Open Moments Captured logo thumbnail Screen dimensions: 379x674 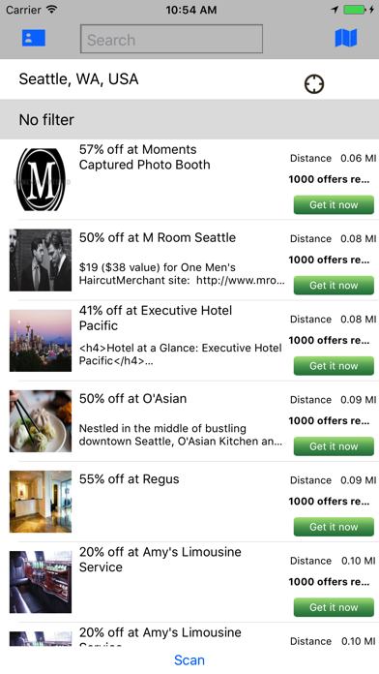point(41,180)
